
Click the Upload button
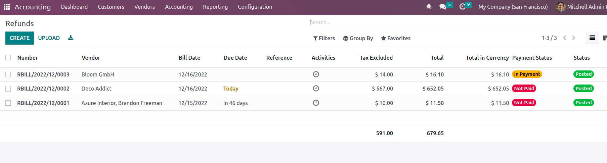point(49,38)
